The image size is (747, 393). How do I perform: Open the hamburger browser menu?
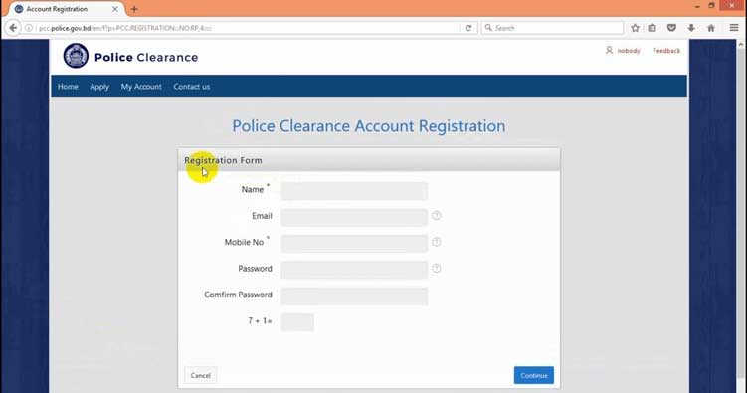click(734, 28)
